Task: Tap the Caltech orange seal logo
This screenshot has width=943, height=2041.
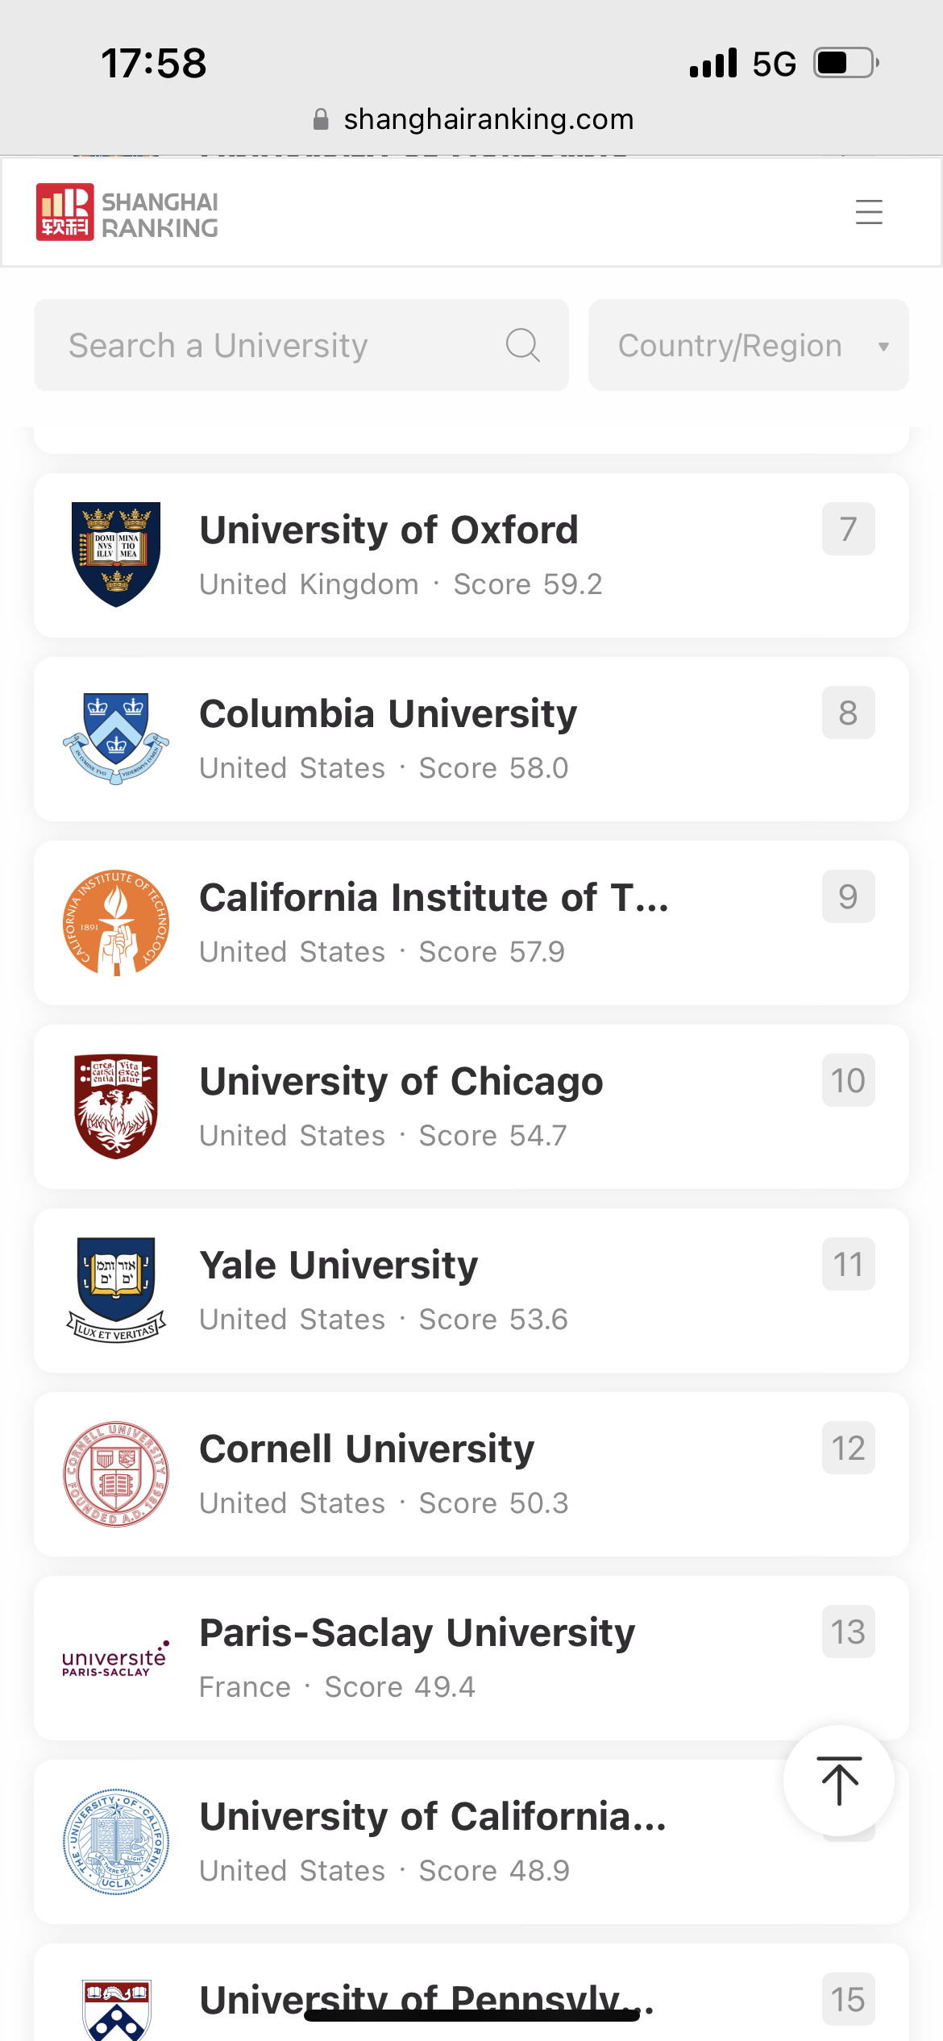Action: [116, 922]
